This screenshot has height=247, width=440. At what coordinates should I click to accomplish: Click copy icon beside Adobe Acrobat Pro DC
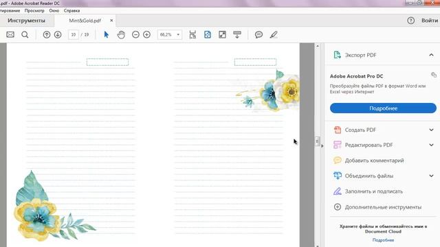(x=434, y=75)
